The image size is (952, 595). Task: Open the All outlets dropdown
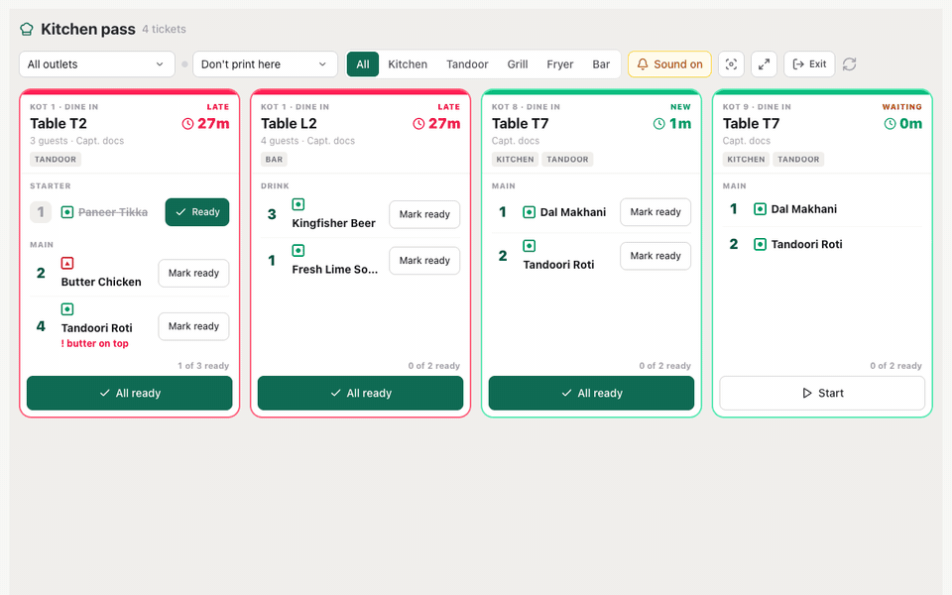tap(97, 64)
